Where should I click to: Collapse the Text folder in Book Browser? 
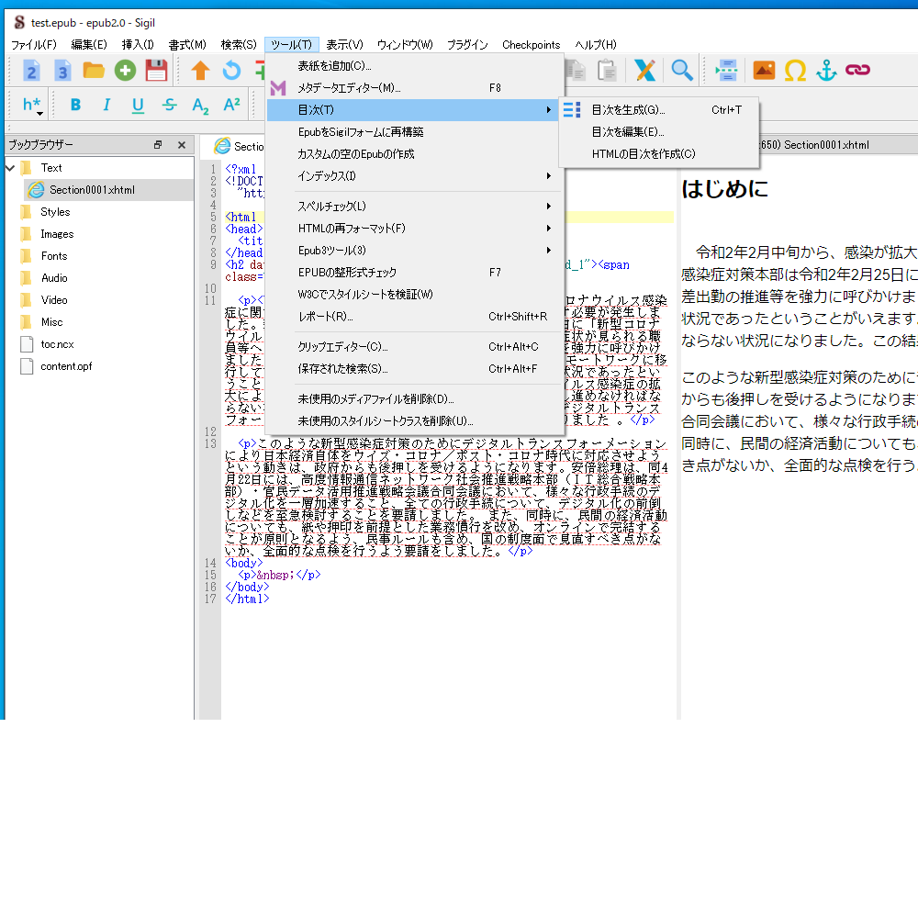click(x=10, y=168)
